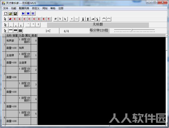Insert numbered note 2
The width and height of the screenshot is (169, 128).
pos(24,19)
